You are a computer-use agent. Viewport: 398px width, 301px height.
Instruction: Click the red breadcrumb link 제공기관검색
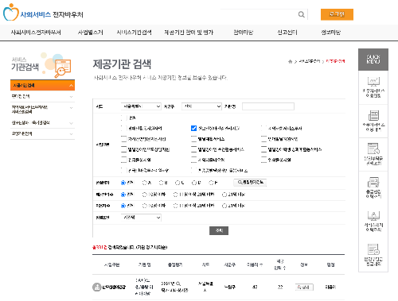click(335, 61)
